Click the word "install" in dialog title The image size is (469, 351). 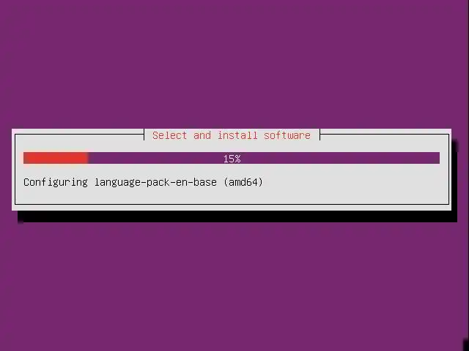[237, 135]
